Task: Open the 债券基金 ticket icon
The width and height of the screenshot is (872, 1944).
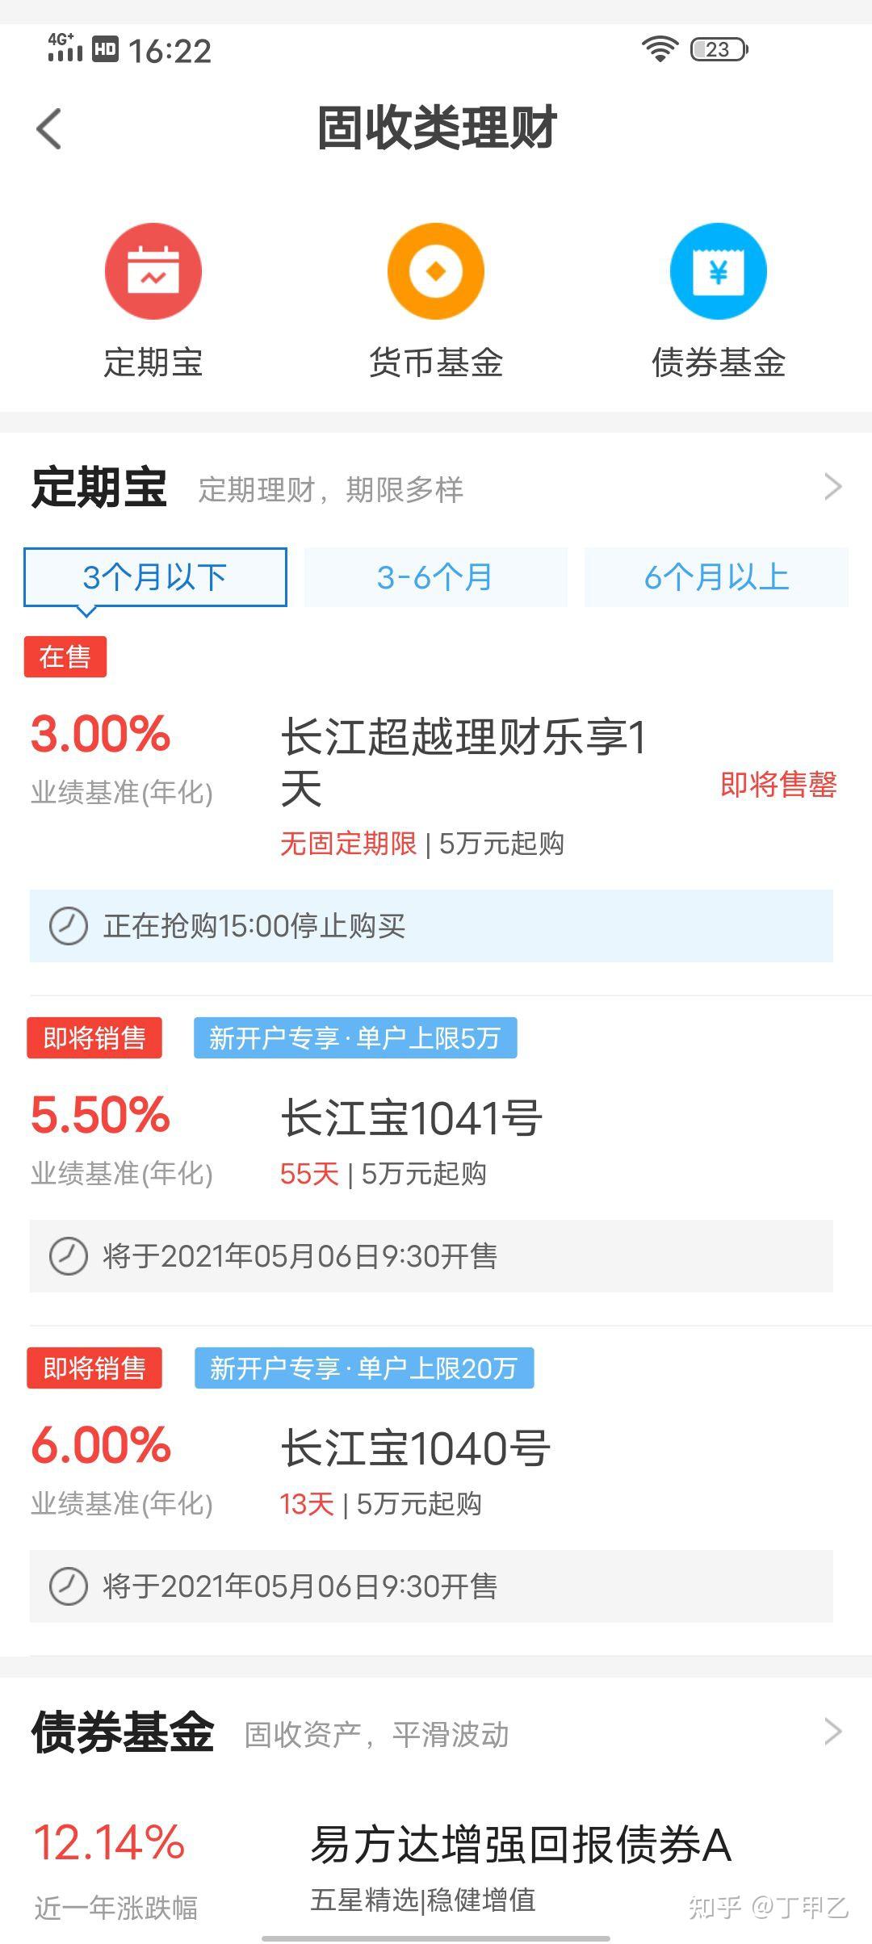Action: [x=717, y=270]
